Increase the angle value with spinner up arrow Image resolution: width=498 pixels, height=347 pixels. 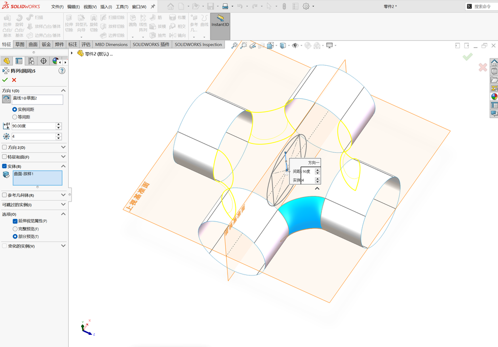[58, 124]
